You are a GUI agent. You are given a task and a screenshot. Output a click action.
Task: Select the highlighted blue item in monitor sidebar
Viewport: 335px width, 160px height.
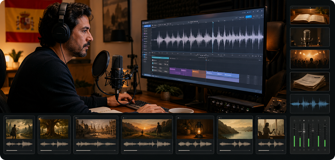click(x=147, y=26)
